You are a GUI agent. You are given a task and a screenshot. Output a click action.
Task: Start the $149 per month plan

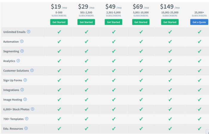tap(170, 22)
